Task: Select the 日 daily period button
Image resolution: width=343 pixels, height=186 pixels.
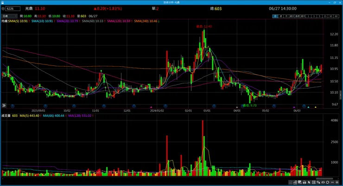Action: click(x=275, y=16)
